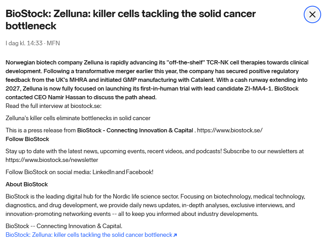Close the BioStock press release panel

pyautogui.click(x=312, y=15)
